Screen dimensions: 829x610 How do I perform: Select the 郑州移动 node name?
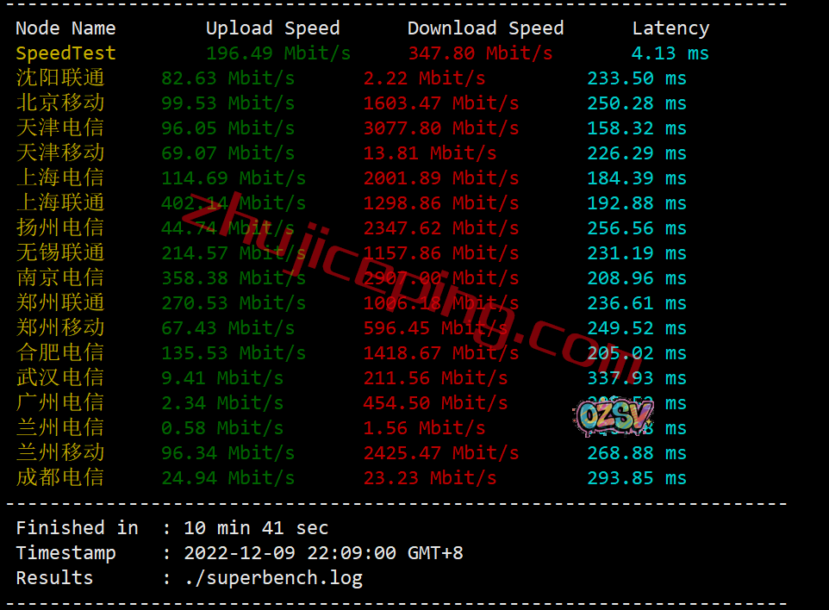click(60, 327)
